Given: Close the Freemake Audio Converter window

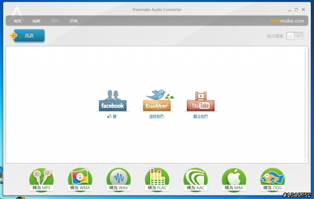Looking at the screenshot, I should (x=303, y=9).
